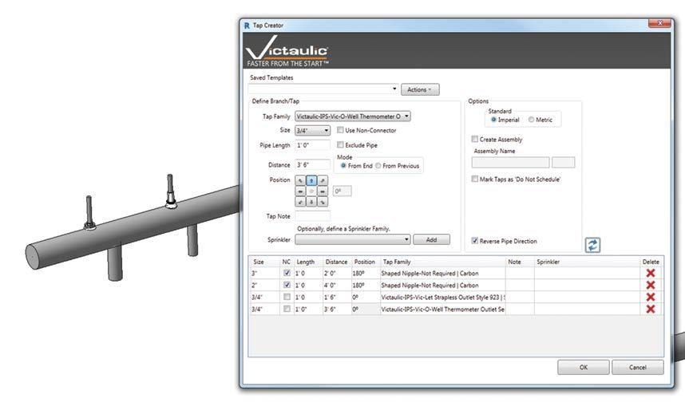
Task: Click the Distance input field
Action: coord(312,164)
